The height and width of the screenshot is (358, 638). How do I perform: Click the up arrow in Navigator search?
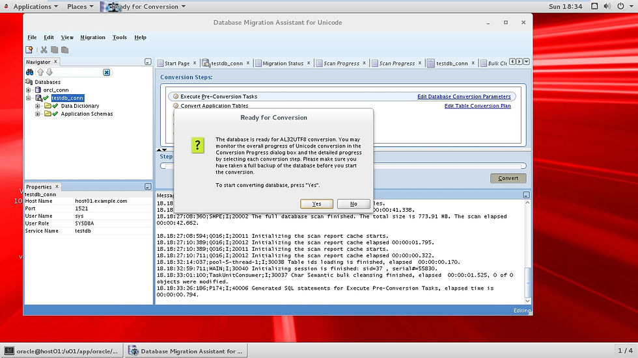(40, 72)
